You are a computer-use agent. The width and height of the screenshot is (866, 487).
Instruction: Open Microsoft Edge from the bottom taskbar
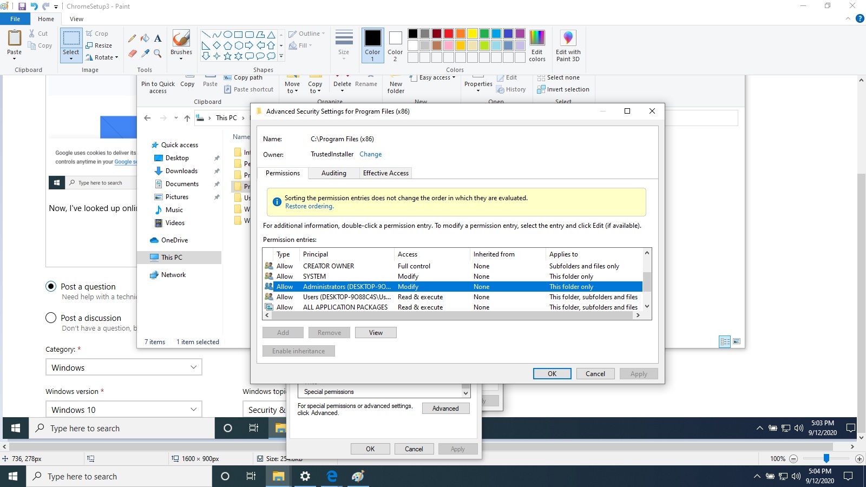(x=332, y=476)
